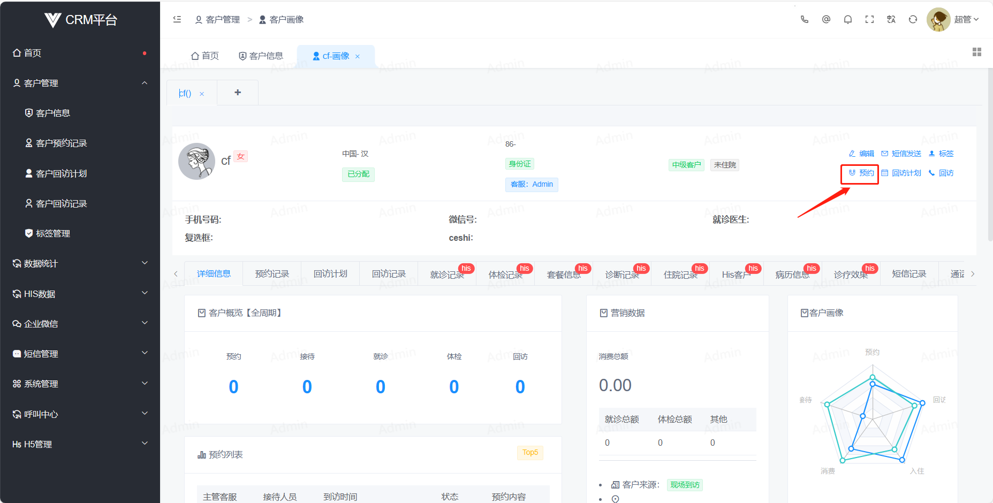This screenshot has height=503, width=993.
Task: Expand the 企业微信 sidebar menu
Action: (x=80, y=324)
